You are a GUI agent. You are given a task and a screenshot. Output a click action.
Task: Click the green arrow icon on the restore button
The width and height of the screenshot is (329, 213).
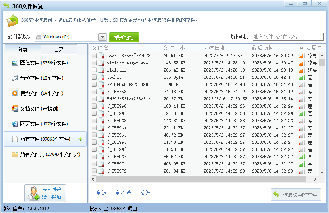tap(276, 195)
